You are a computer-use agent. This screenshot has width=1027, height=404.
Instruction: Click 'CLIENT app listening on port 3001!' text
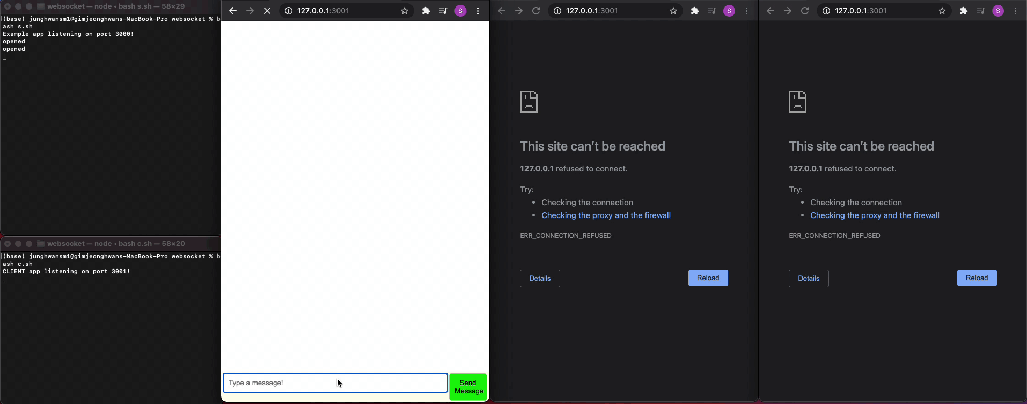67,271
